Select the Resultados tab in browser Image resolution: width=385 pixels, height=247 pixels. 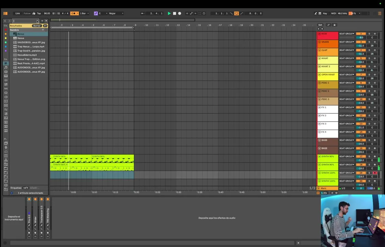(x=16, y=26)
